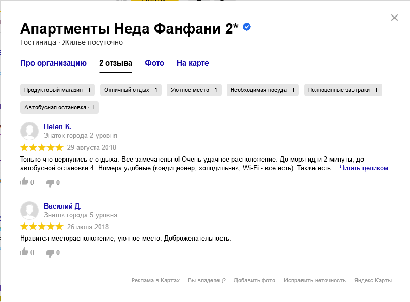
Task: Click the Знаток города 5 уровня label
Action: point(81,215)
